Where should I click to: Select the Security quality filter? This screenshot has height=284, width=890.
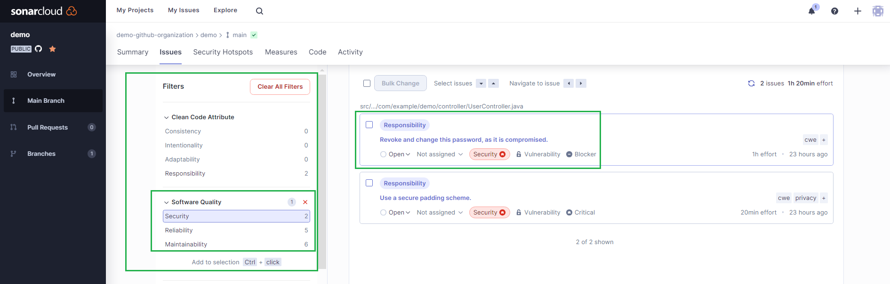click(236, 216)
